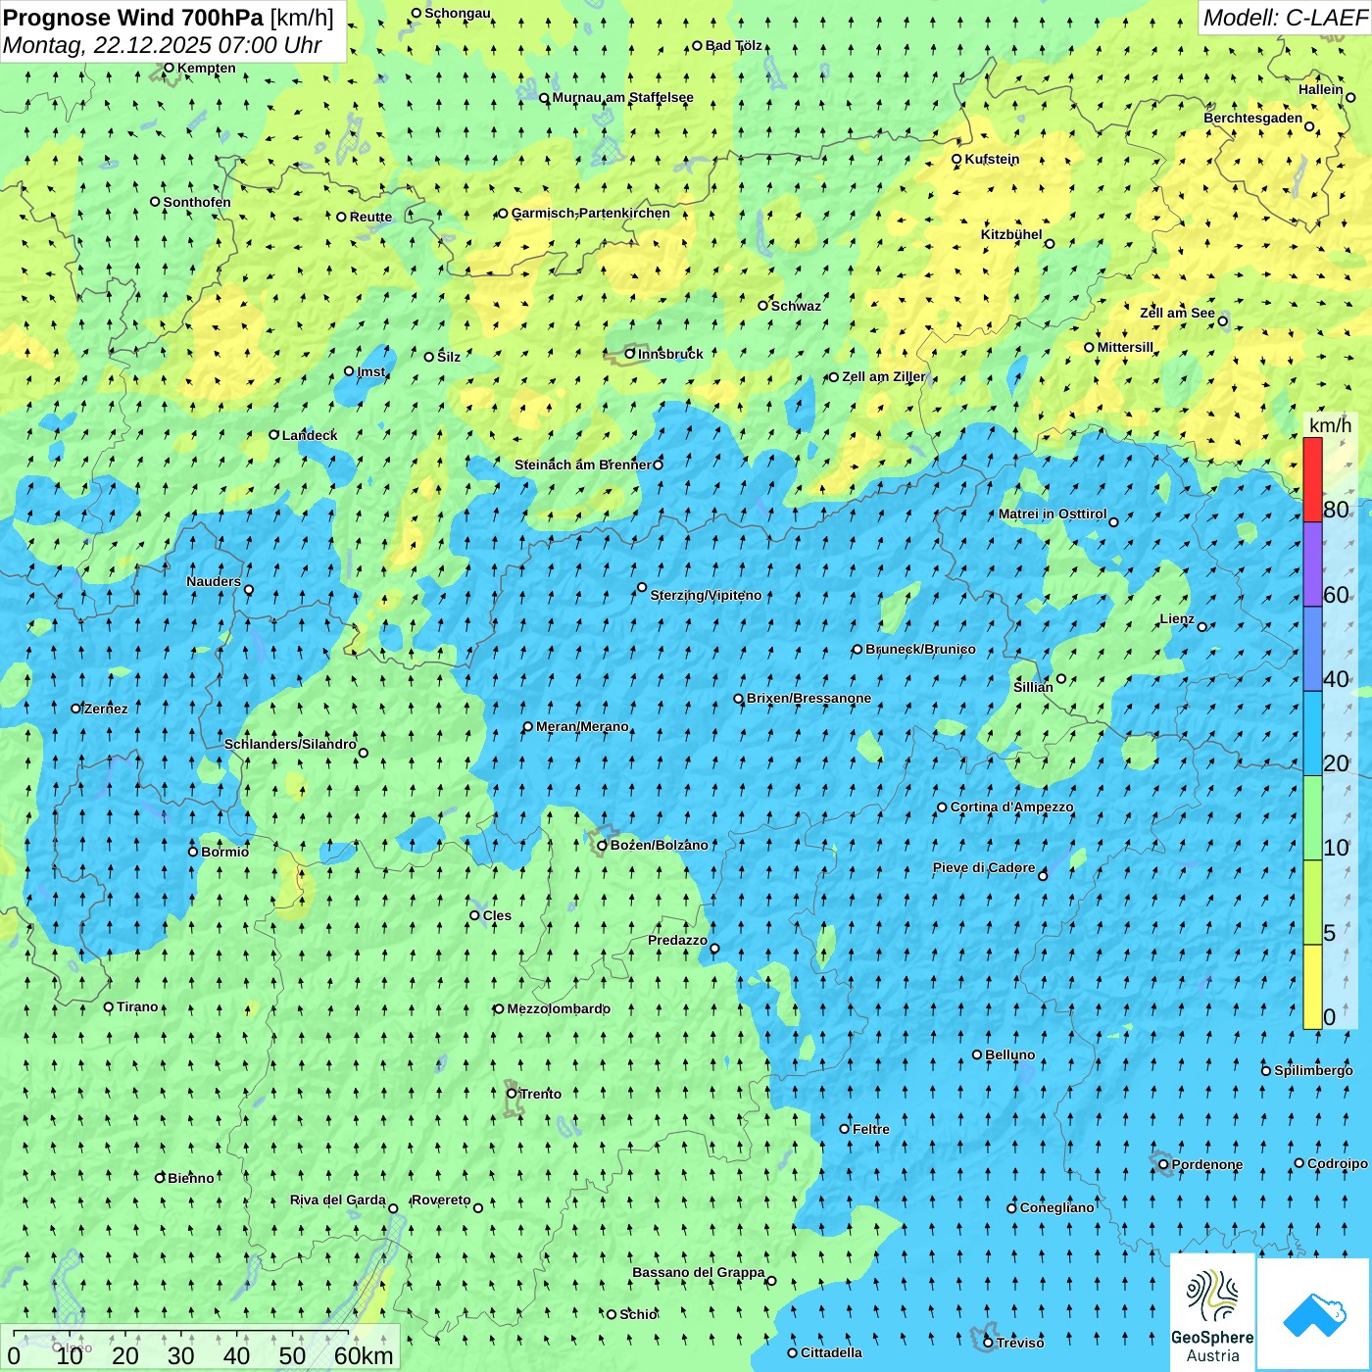
Task: Click the Sonthofen city label
Action: pyautogui.click(x=197, y=202)
